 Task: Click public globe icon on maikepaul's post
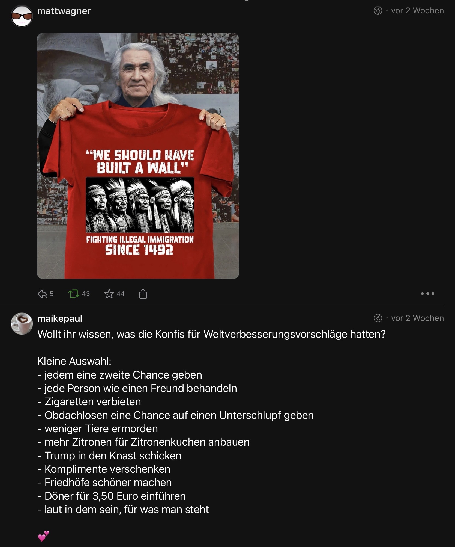click(378, 318)
